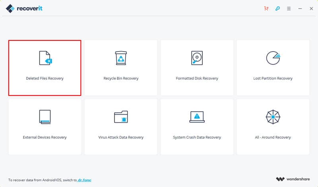The image size is (318, 187).
Task: Select the 'Formatted Disk Recovery' label
Action: click(197, 78)
